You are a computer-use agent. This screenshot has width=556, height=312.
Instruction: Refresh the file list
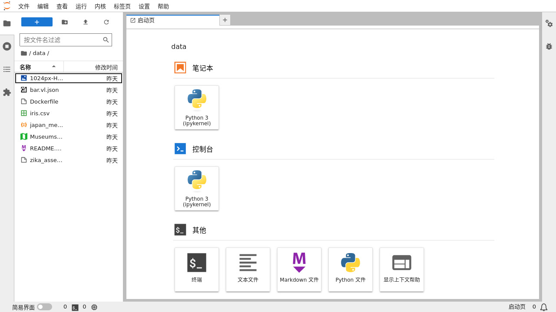point(106,22)
